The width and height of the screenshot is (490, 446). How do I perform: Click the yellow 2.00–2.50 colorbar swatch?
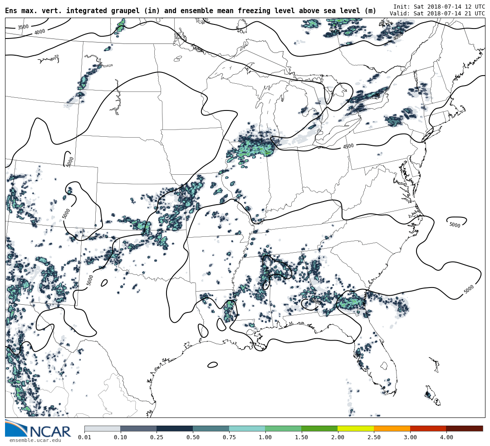[x=356, y=428]
